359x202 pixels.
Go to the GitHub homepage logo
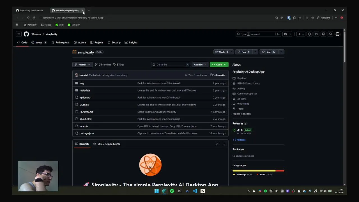pos(26,34)
